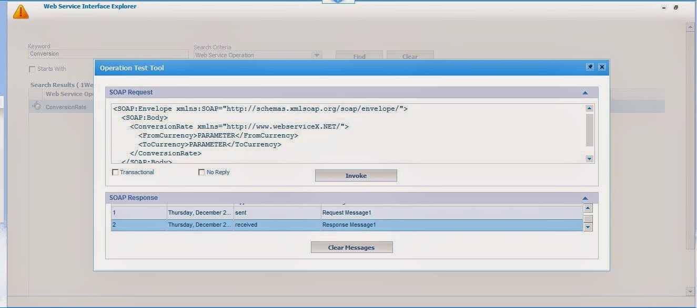The height and width of the screenshot is (308, 697).
Task: Select ConversionRate in the search results
Action: (x=66, y=107)
